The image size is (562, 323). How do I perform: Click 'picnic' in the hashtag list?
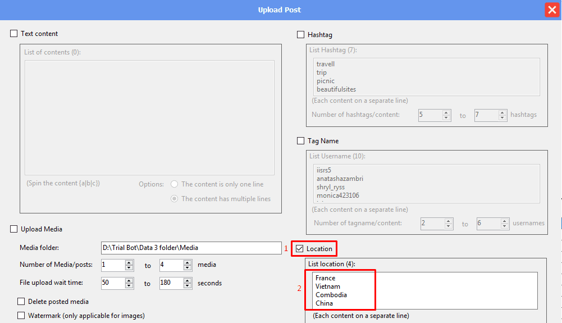(326, 81)
